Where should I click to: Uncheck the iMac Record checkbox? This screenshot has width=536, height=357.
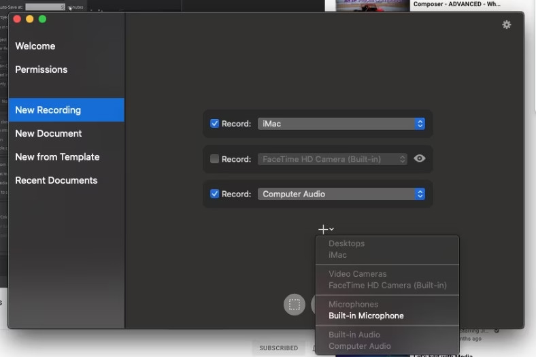pyautogui.click(x=214, y=123)
